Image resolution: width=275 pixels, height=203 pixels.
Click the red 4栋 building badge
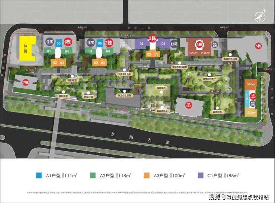click(200, 45)
